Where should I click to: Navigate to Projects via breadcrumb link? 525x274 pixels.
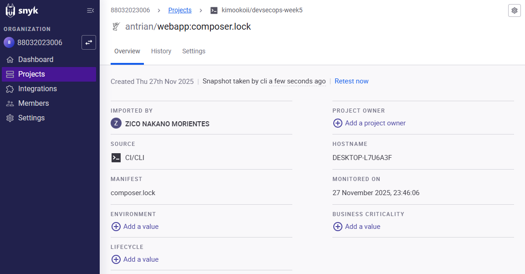click(180, 10)
